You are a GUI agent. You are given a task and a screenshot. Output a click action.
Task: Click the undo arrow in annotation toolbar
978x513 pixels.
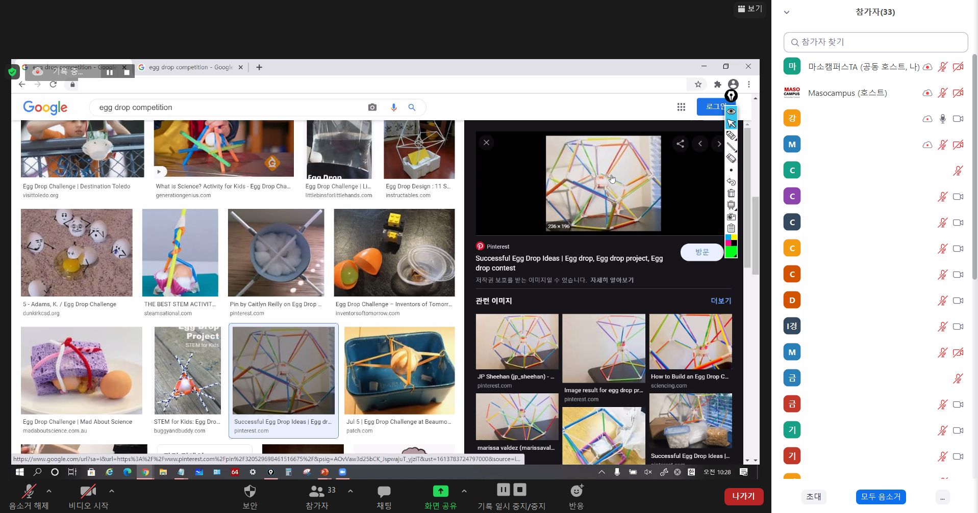pyautogui.click(x=731, y=182)
